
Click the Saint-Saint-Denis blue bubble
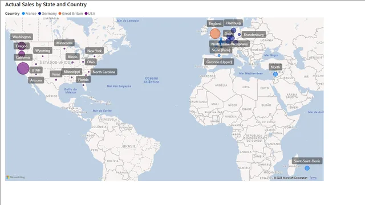tap(307, 168)
